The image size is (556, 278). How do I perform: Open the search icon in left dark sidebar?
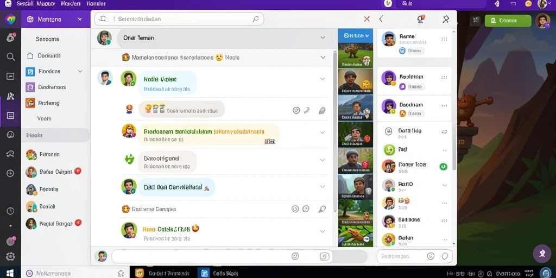click(x=11, y=56)
